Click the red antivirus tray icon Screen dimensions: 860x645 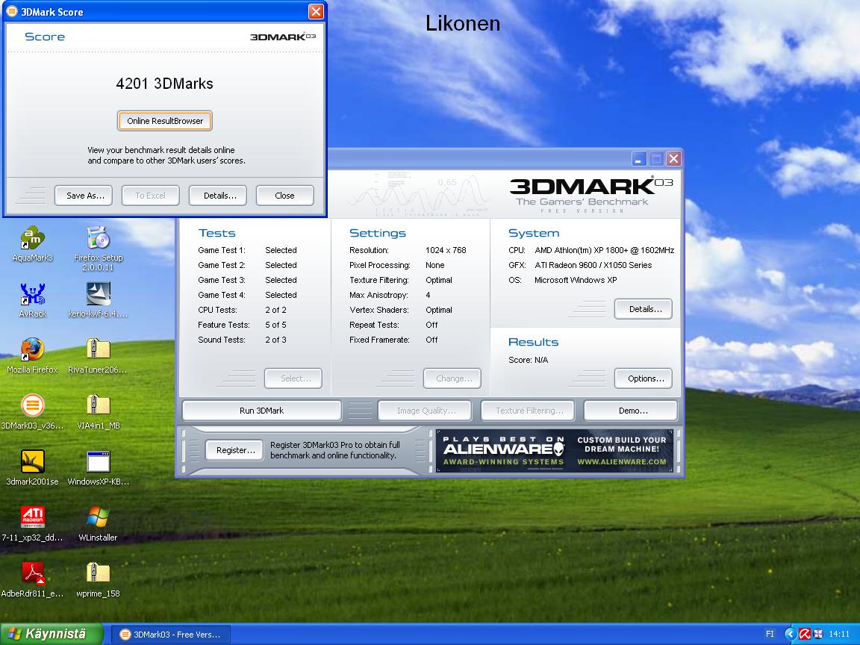(x=805, y=635)
